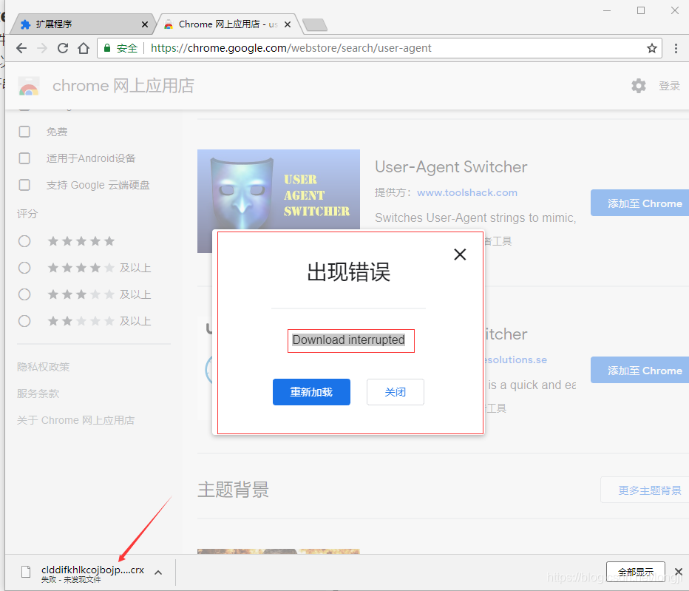Click the Chrome web store logo
Image resolution: width=689 pixels, height=591 pixels.
tap(29, 86)
